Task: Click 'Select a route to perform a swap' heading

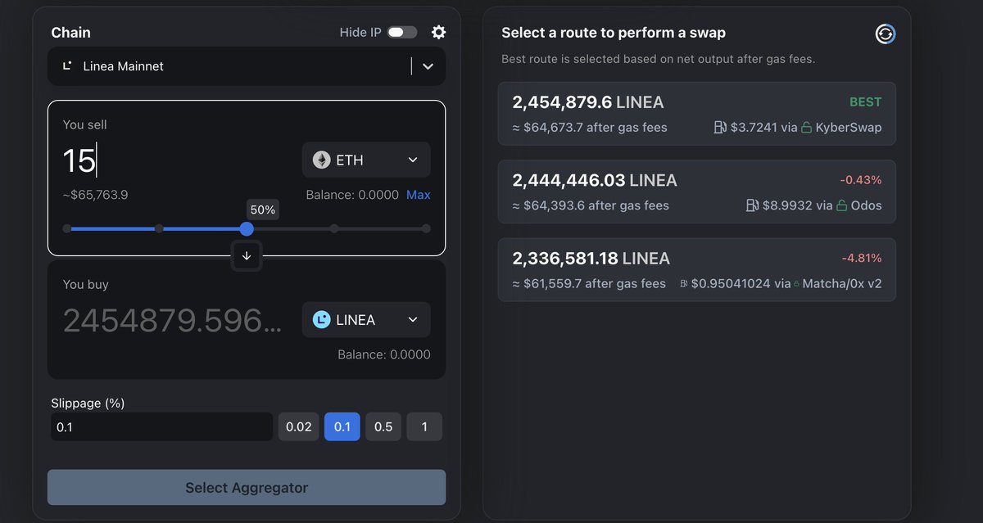Action: click(x=614, y=33)
